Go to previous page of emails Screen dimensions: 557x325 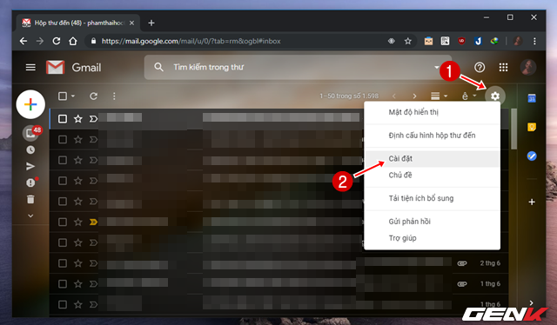(393, 96)
